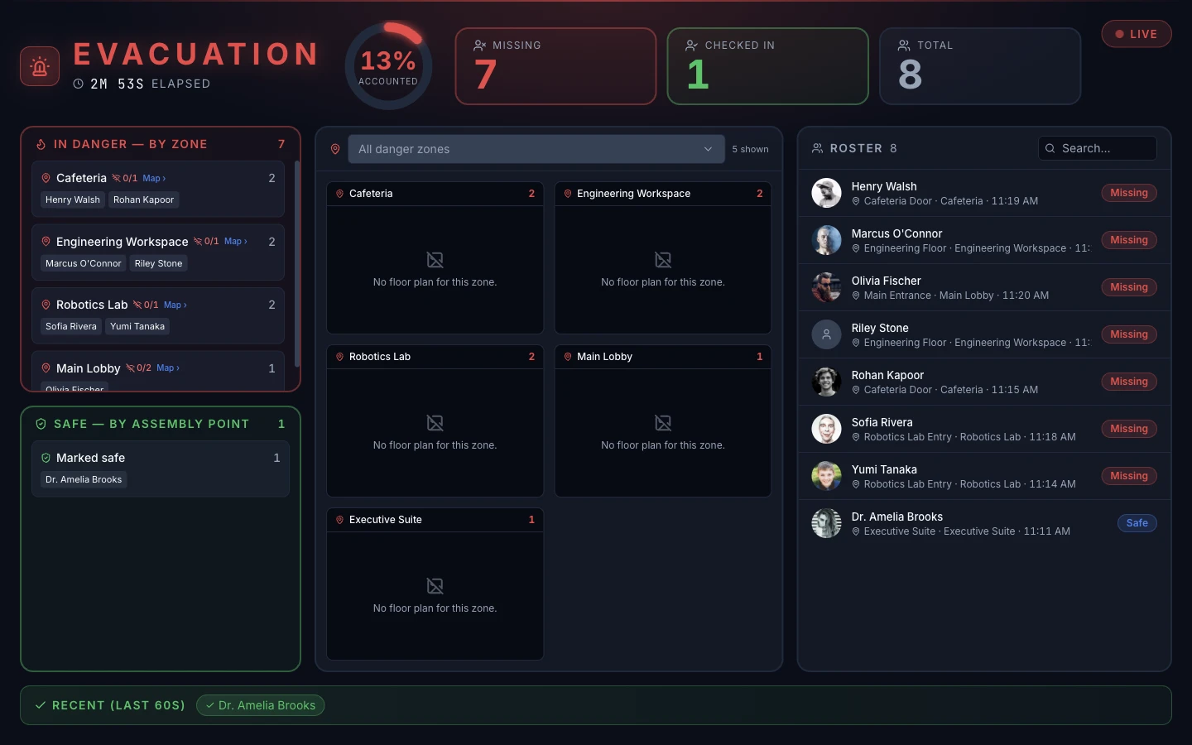Viewport: 1192px width, 745px height.
Task: Click the Safe assembly point shield icon
Action: [41, 424]
